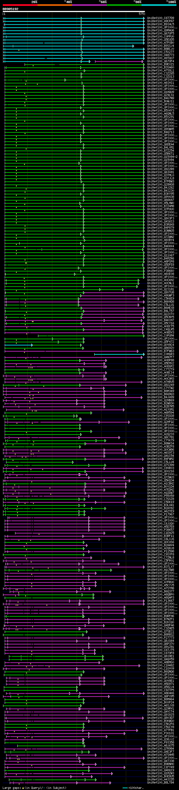Click the cyan ~100% identity legend segment
179x790 pixels.
tap(159, 5)
